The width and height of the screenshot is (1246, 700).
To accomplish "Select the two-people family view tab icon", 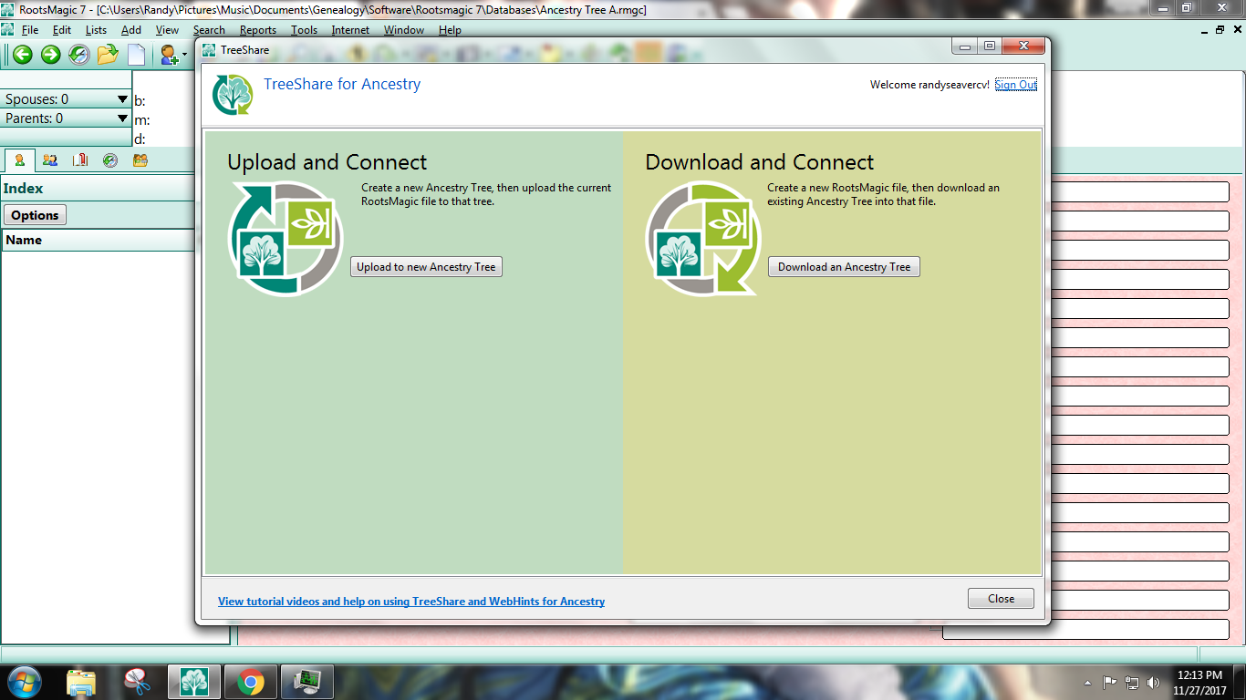I will coord(50,160).
